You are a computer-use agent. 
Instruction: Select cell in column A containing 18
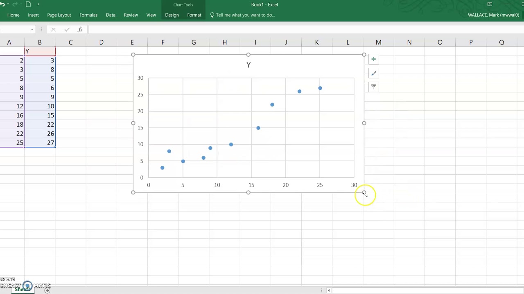click(12, 125)
